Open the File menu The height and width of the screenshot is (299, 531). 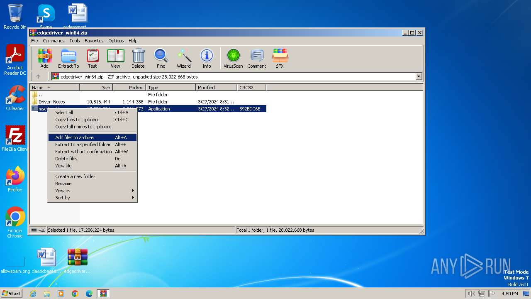[x=34, y=41]
